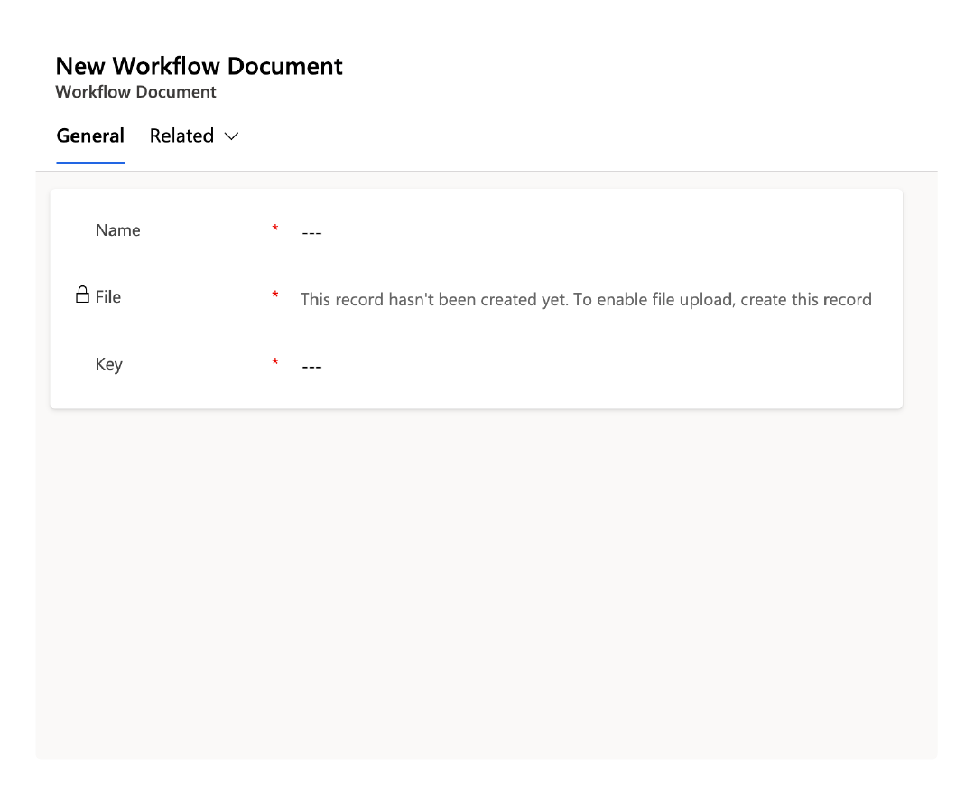
Task: Click the lock icon beside File
Action: [82, 295]
